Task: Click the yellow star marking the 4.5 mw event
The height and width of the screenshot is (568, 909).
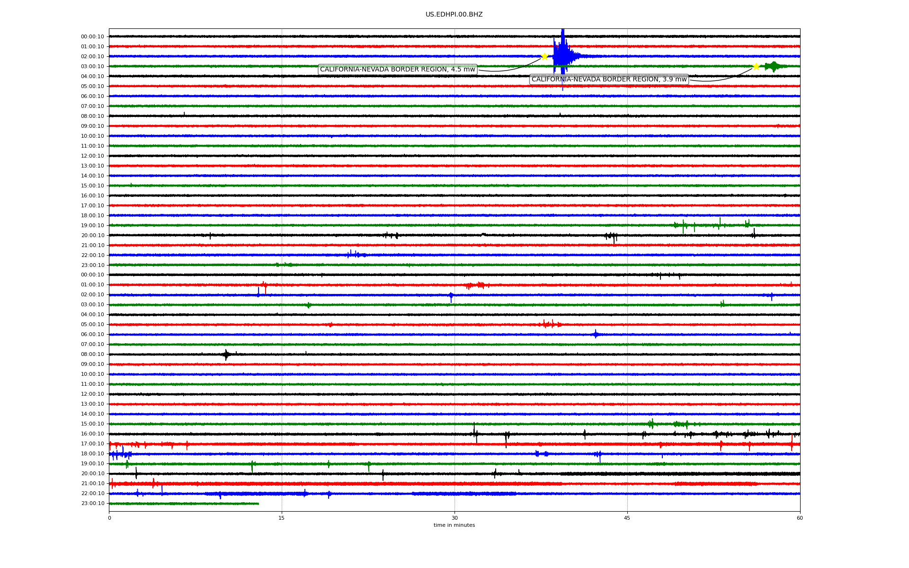Action: [544, 56]
